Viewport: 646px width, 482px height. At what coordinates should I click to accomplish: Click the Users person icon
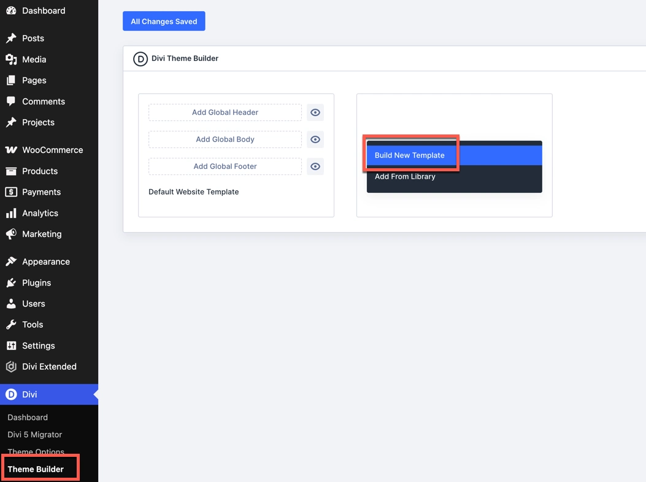[x=11, y=304]
